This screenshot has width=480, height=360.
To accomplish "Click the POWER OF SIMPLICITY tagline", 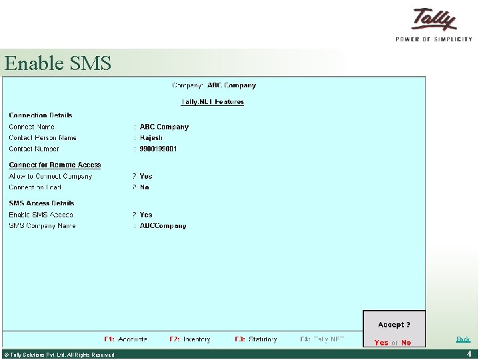I will (x=434, y=39).
